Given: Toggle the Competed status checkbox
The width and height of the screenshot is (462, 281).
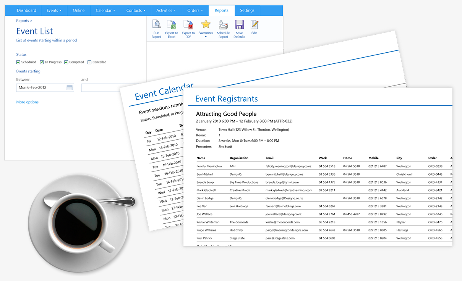Looking at the screenshot, I should [66, 62].
